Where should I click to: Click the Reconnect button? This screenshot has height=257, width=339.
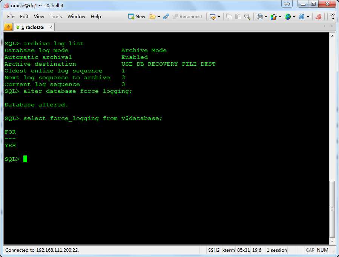[187, 17]
